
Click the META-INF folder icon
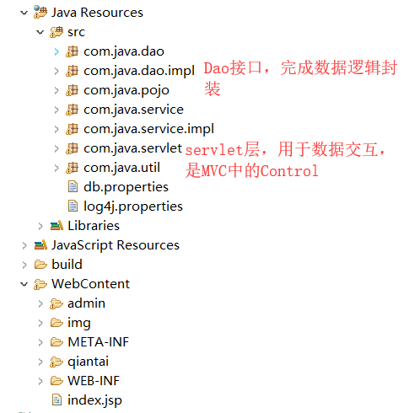click(x=57, y=342)
